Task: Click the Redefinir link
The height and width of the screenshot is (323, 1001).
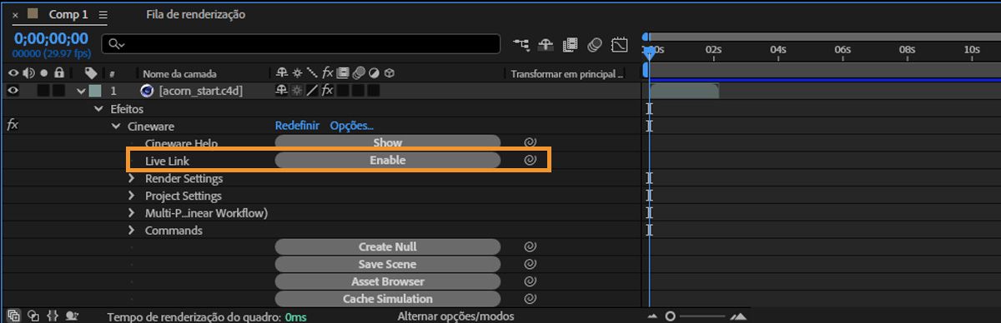Action: pyautogui.click(x=297, y=126)
